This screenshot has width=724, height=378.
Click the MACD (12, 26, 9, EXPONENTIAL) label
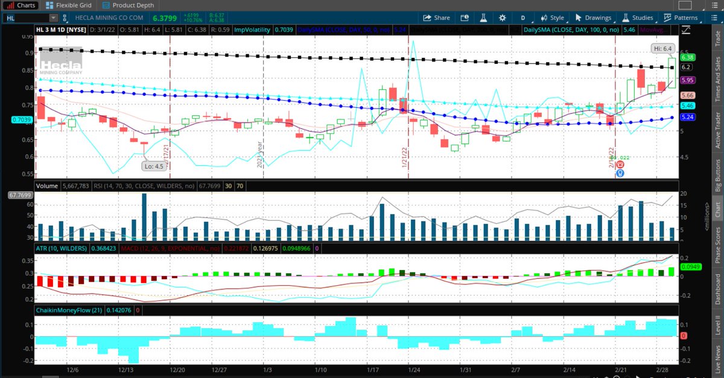[169, 248]
